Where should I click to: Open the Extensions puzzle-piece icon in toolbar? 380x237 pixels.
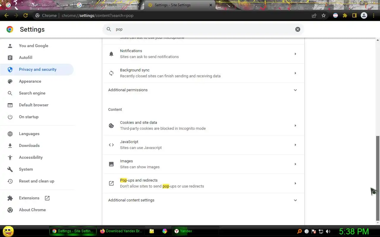point(345,15)
